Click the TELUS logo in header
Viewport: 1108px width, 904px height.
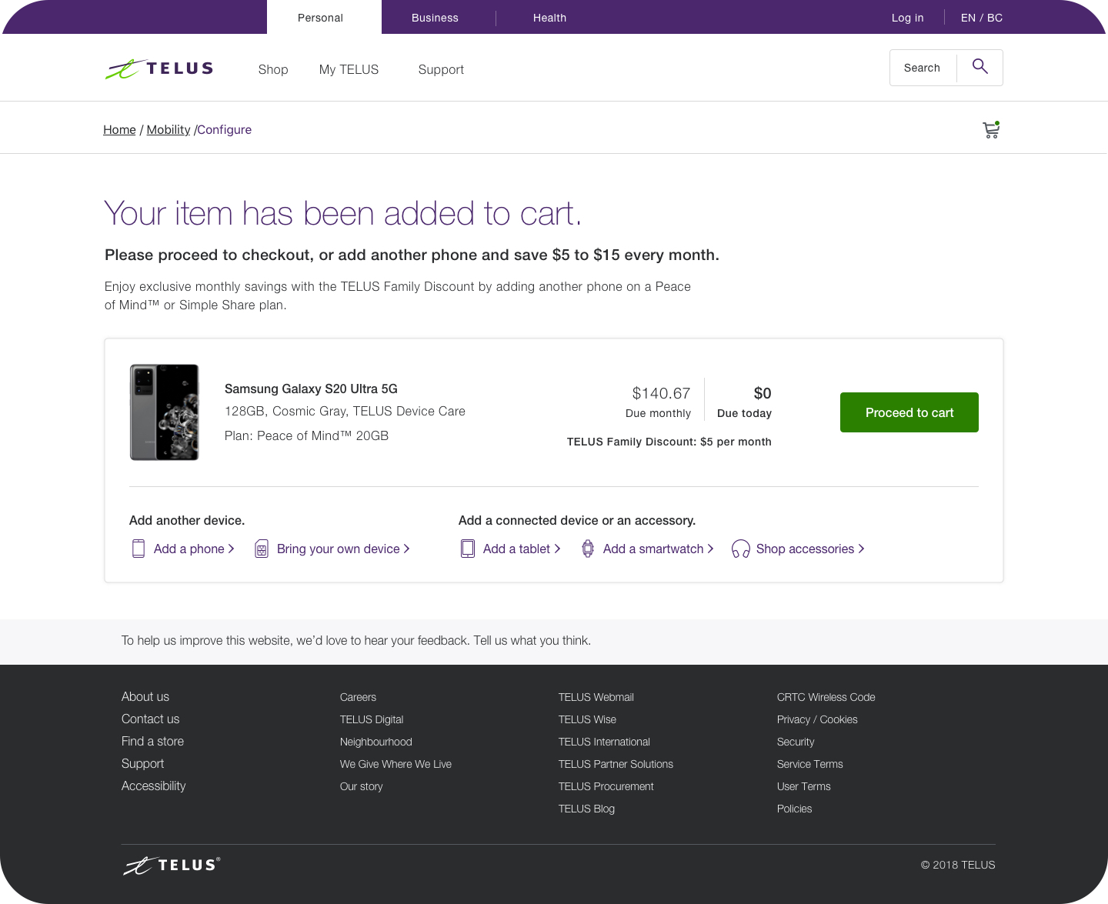(x=159, y=68)
